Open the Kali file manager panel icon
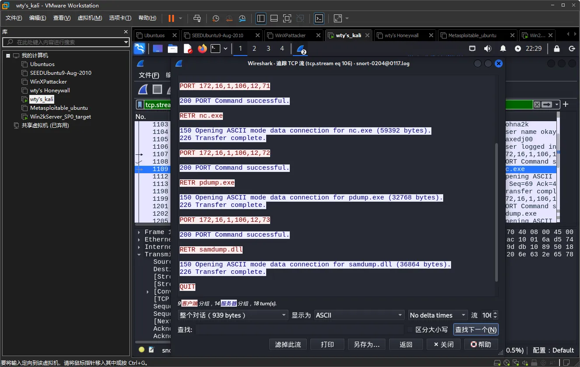The image size is (580, 367). pos(173,49)
